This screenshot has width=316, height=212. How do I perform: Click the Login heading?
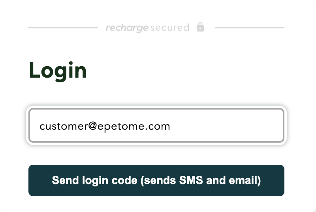pyautogui.click(x=58, y=71)
